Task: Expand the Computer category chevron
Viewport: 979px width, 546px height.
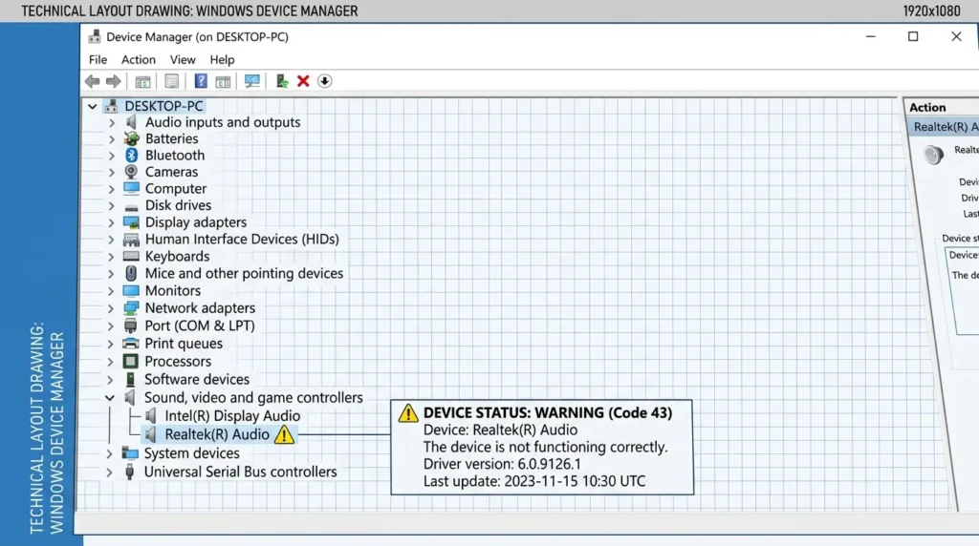Action: coord(111,189)
